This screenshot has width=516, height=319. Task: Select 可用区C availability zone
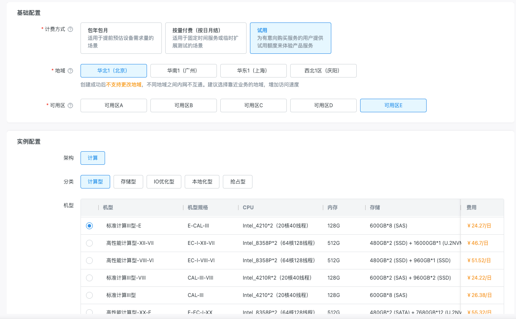[253, 105]
